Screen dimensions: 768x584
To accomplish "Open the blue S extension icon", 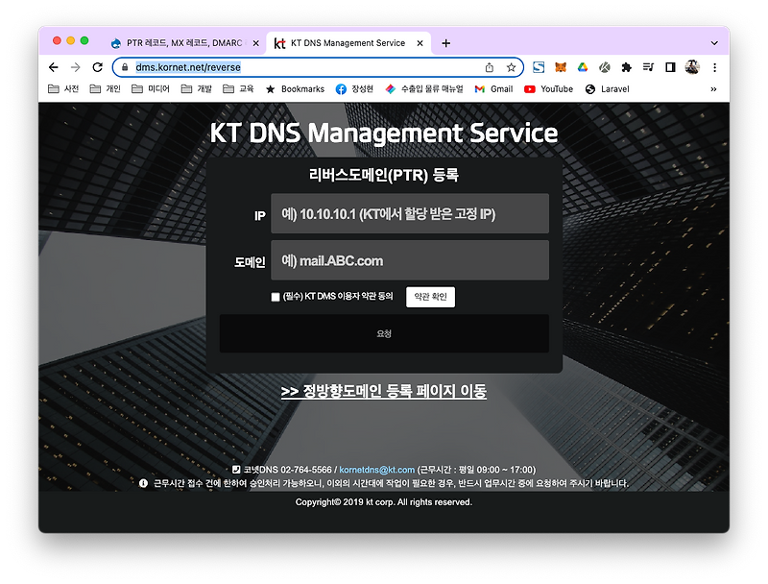I will 539,67.
